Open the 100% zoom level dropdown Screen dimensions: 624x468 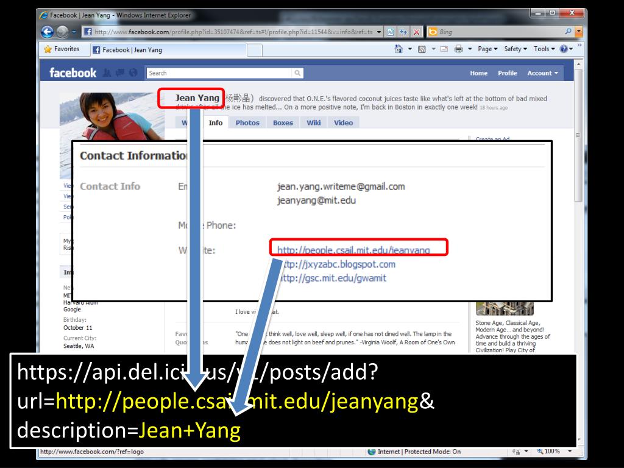point(570,452)
